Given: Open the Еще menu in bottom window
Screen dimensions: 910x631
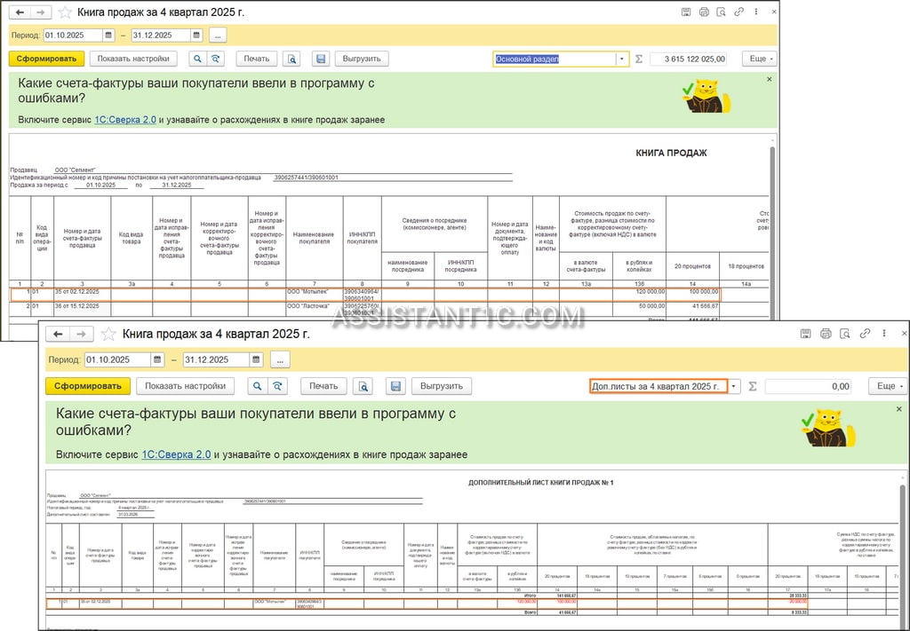Looking at the screenshot, I should pos(888,386).
